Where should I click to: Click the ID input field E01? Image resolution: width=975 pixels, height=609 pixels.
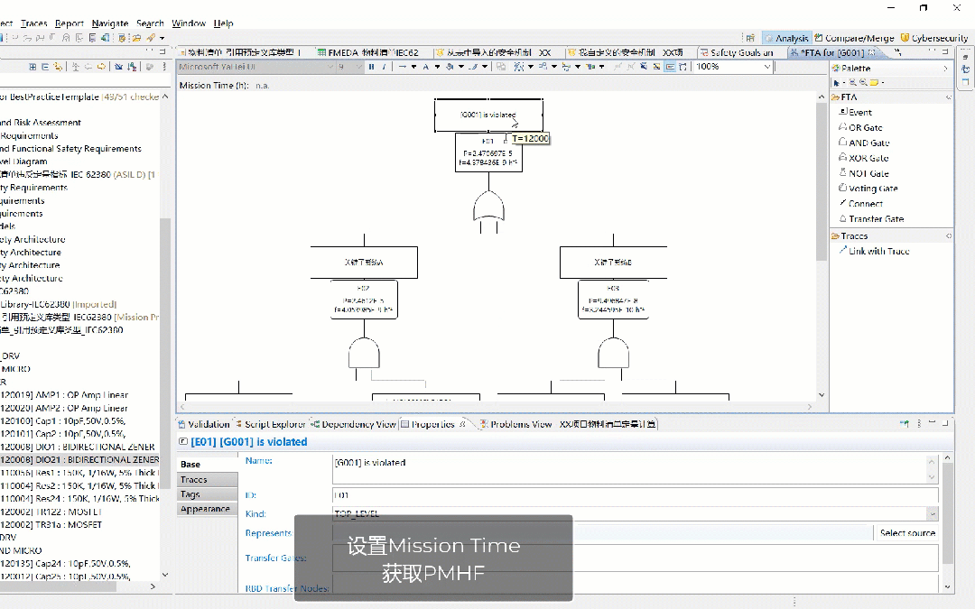tap(635, 495)
